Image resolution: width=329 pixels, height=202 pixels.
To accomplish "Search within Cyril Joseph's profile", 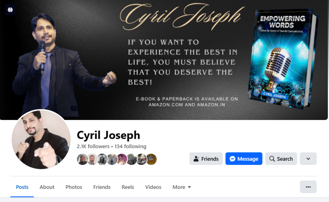I will click(x=281, y=159).
